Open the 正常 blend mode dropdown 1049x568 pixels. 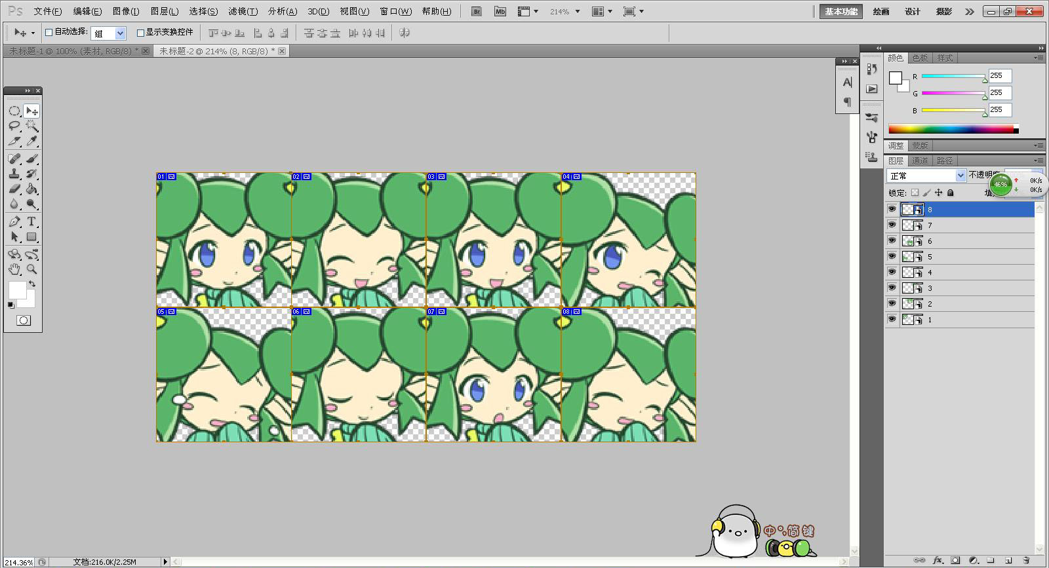pos(926,176)
